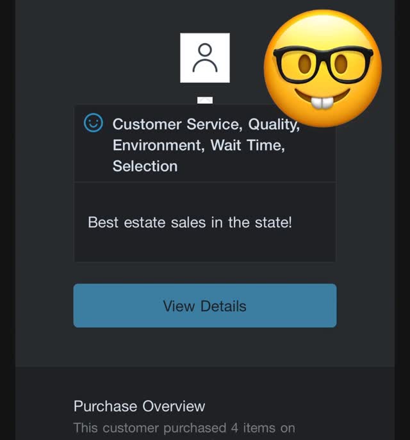
Task: Select the 'Quality' category word
Action: pyautogui.click(x=274, y=124)
